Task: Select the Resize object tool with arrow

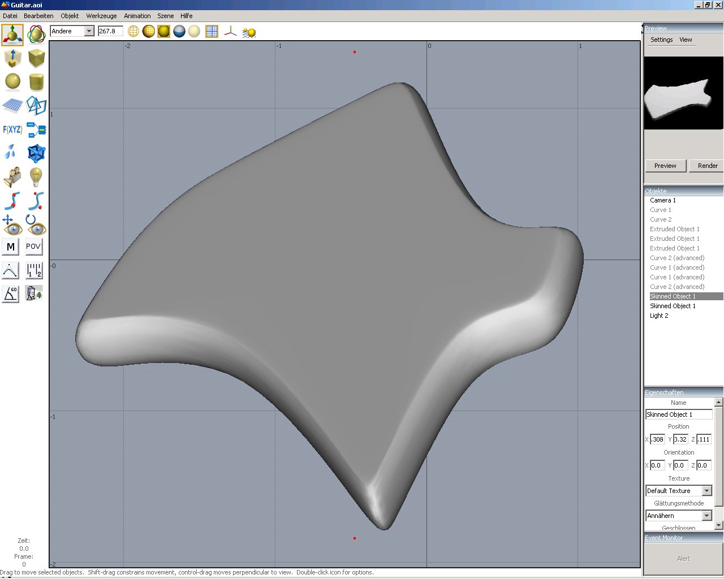Action: [x=12, y=58]
